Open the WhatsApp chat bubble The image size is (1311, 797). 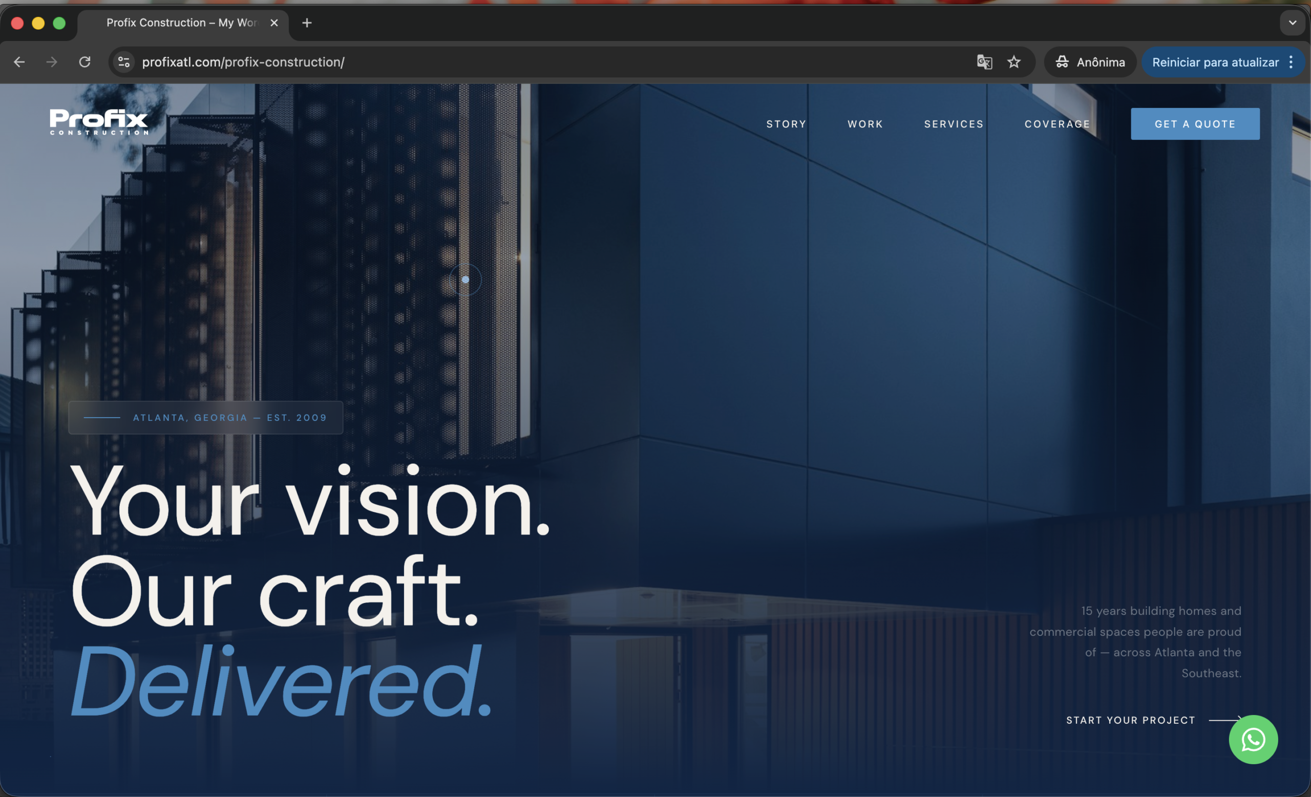click(x=1253, y=740)
